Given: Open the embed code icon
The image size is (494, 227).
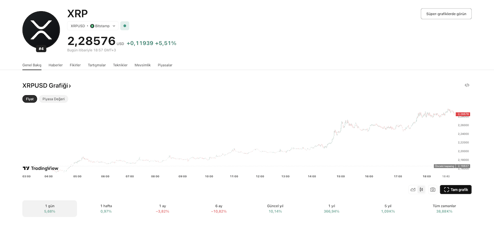Looking at the screenshot, I should pos(467,85).
